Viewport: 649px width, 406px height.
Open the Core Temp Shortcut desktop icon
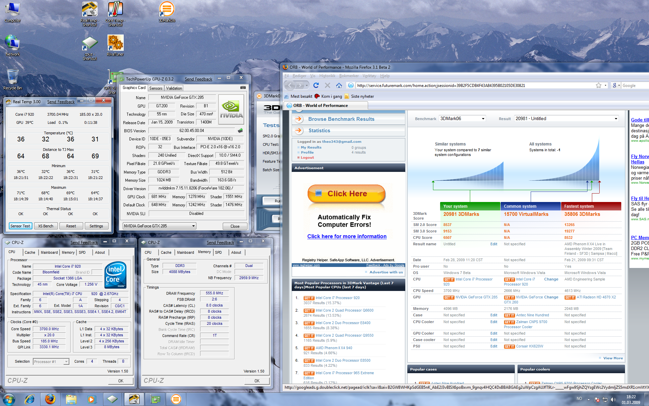click(115, 14)
